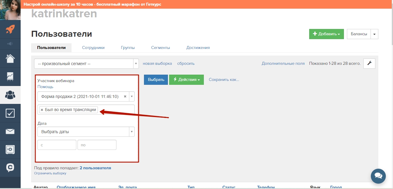393x189 pixels.
Task: Open the analytics chart icon in sidebar
Action: click(10, 77)
